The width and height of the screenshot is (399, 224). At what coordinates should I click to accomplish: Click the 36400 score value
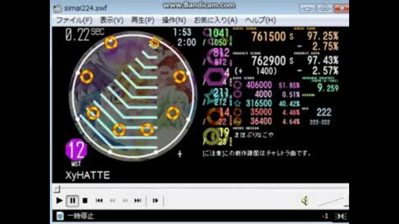261,122
